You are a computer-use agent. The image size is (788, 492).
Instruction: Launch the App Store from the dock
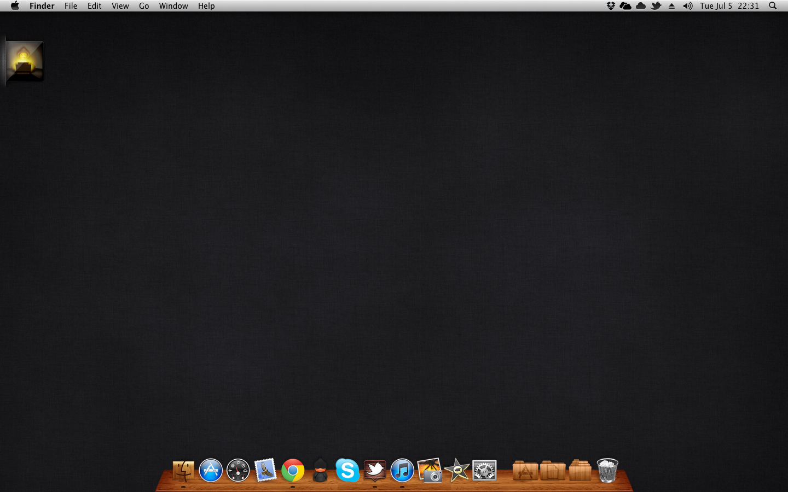211,470
